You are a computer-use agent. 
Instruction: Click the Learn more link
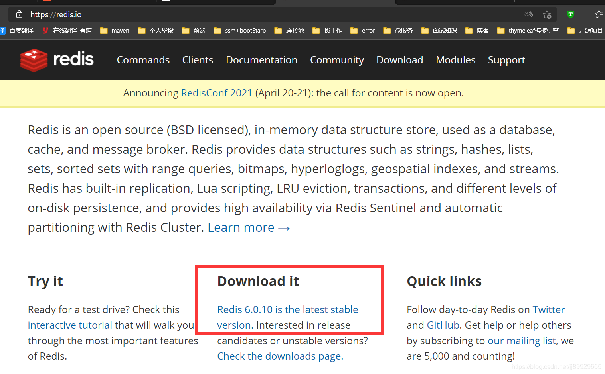click(x=249, y=227)
